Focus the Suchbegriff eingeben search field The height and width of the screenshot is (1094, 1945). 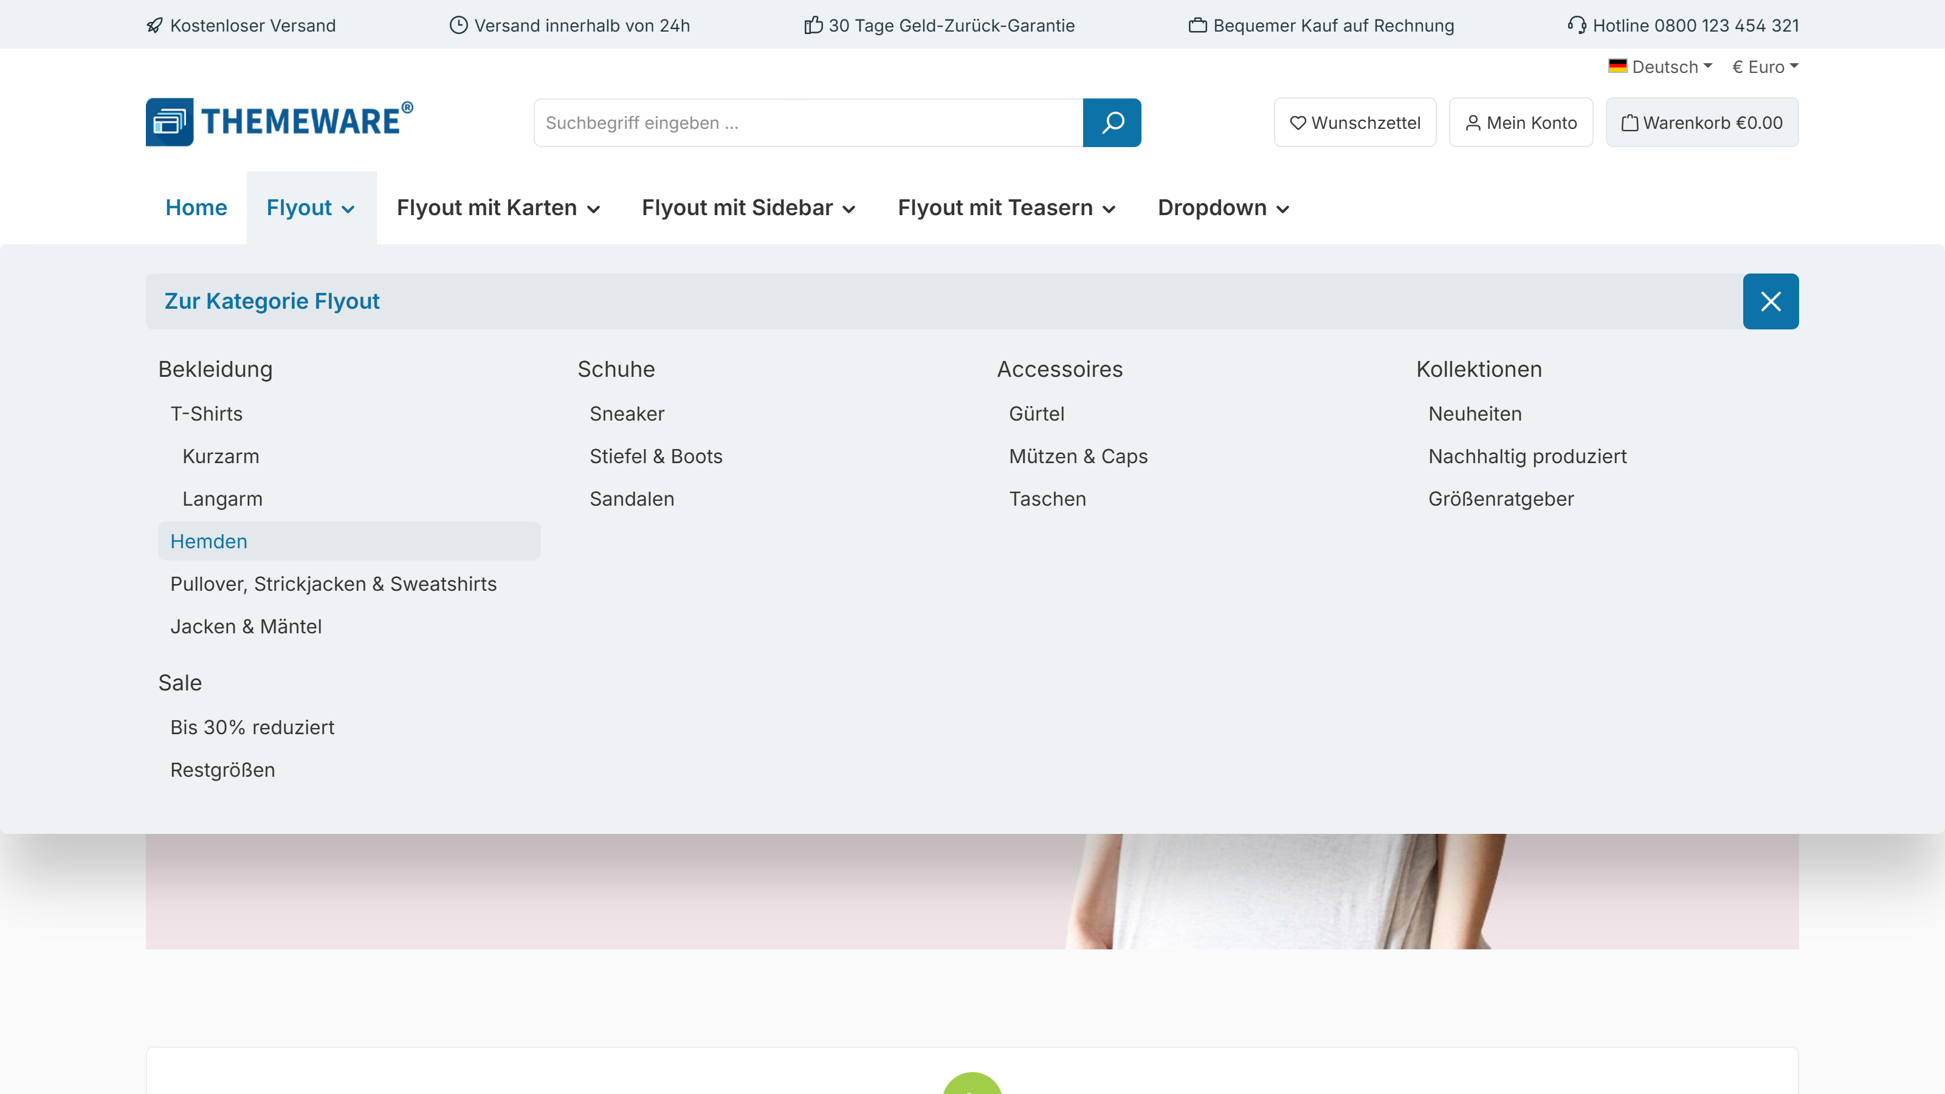click(808, 122)
